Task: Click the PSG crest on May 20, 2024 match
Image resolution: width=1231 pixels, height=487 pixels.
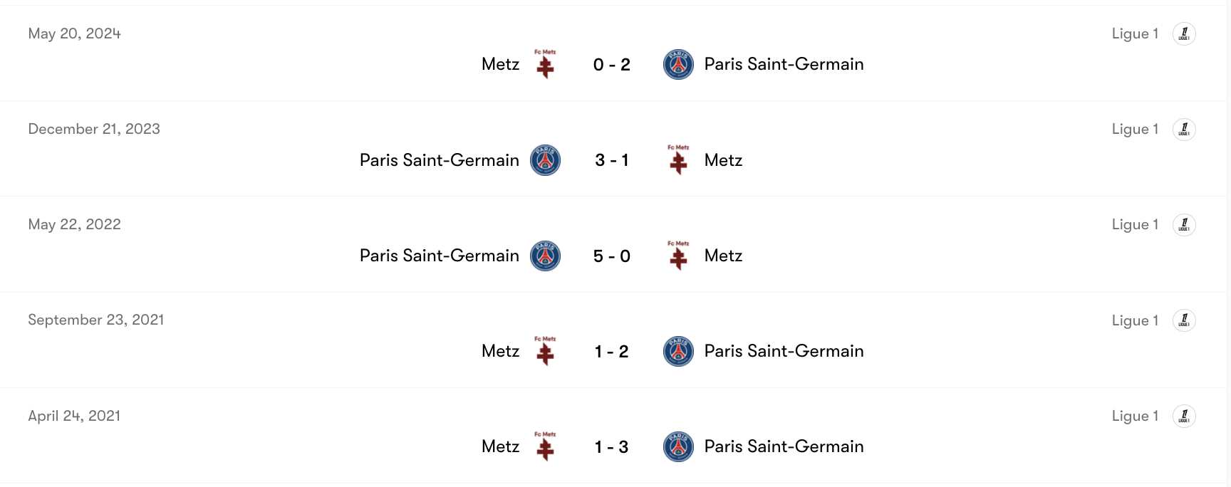Action: coord(677,64)
